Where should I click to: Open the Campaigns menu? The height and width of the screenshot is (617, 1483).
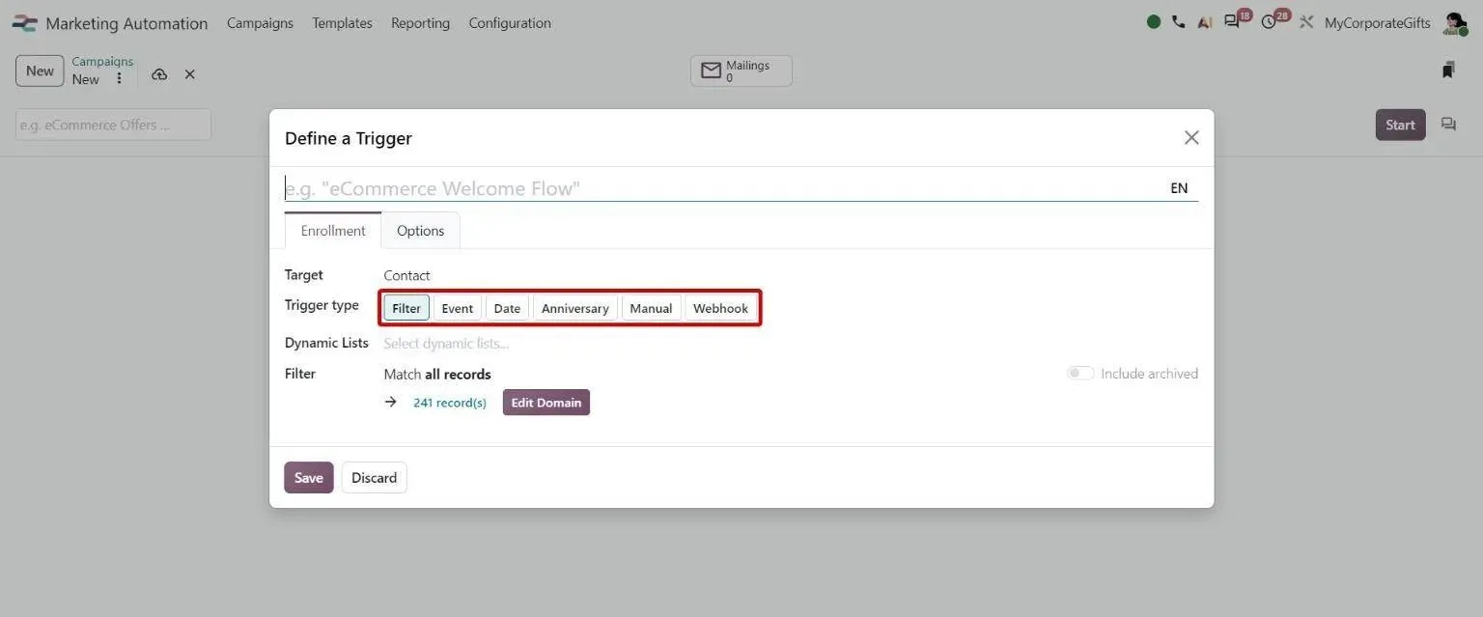pos(260,23)
